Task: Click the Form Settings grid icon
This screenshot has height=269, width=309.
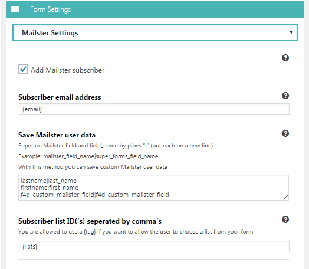Action: [x=15, y=9]
